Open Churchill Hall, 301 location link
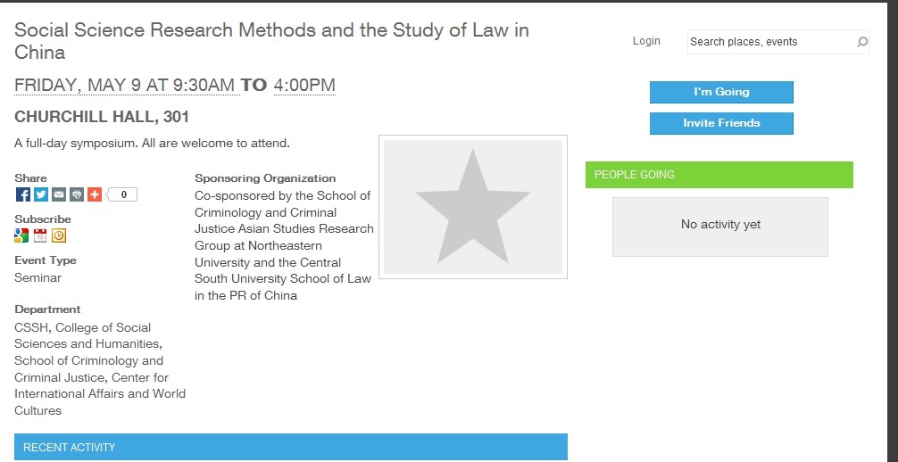 102,117
